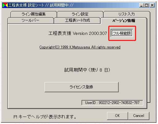Open the ライン設定 tab
This screenshot has width=158, height=124.
pos(80,14)
